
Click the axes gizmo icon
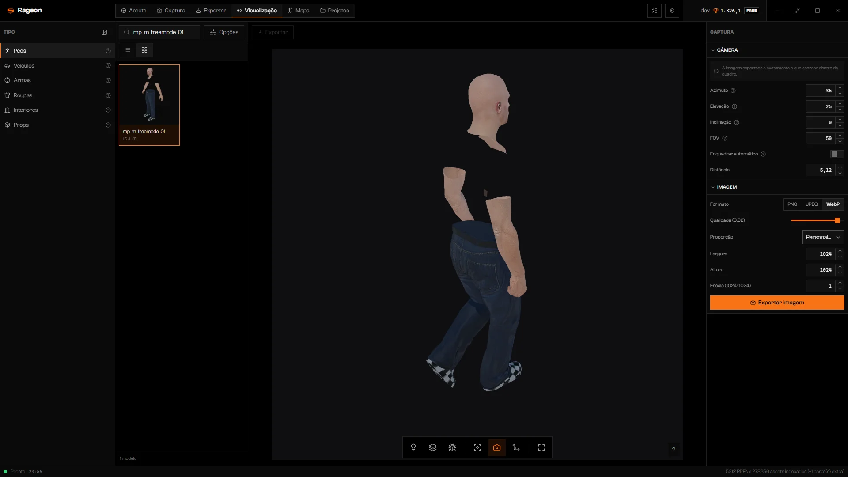[x=516, y=447]
